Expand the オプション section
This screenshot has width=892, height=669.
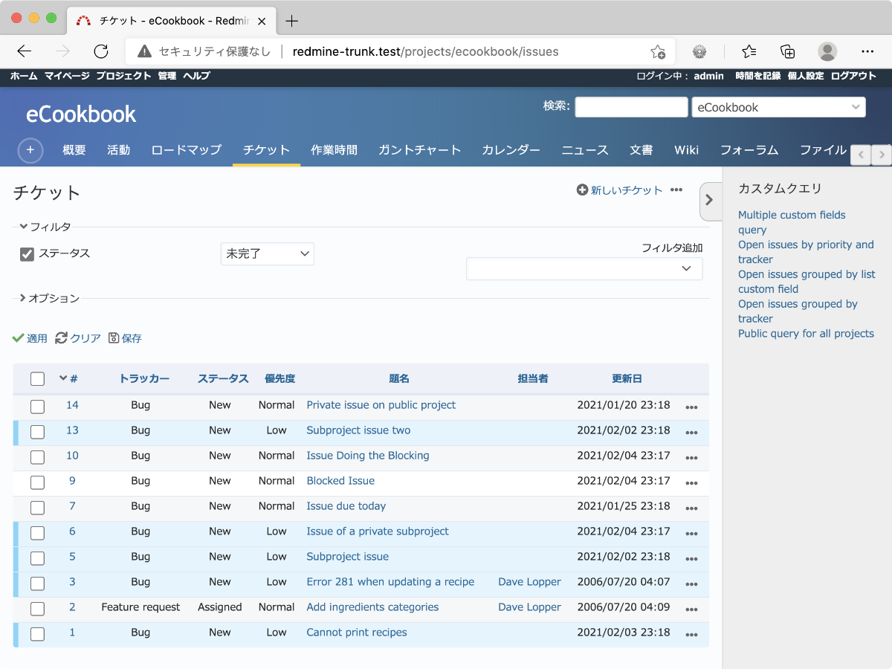(x=50, y=298)
